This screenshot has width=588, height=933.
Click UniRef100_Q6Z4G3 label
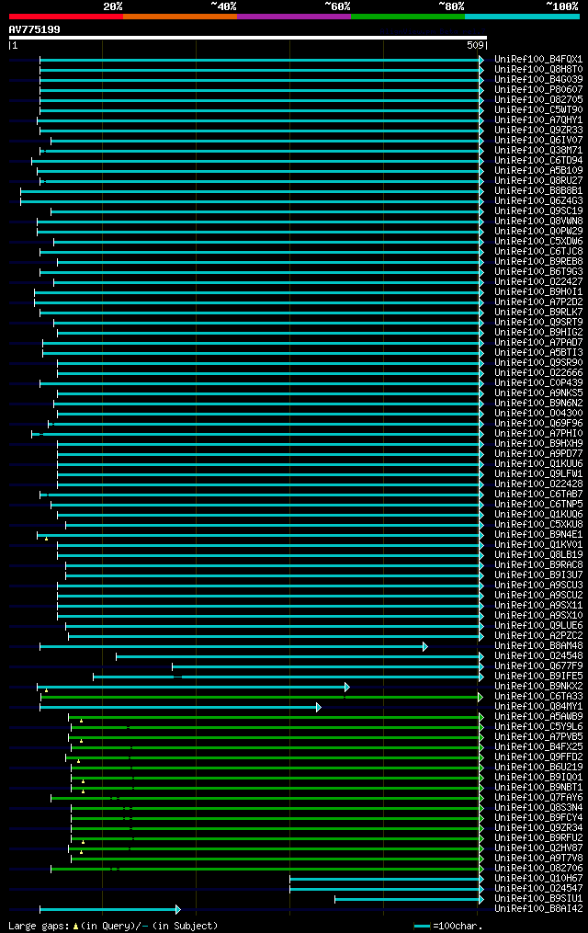[538, 201]
